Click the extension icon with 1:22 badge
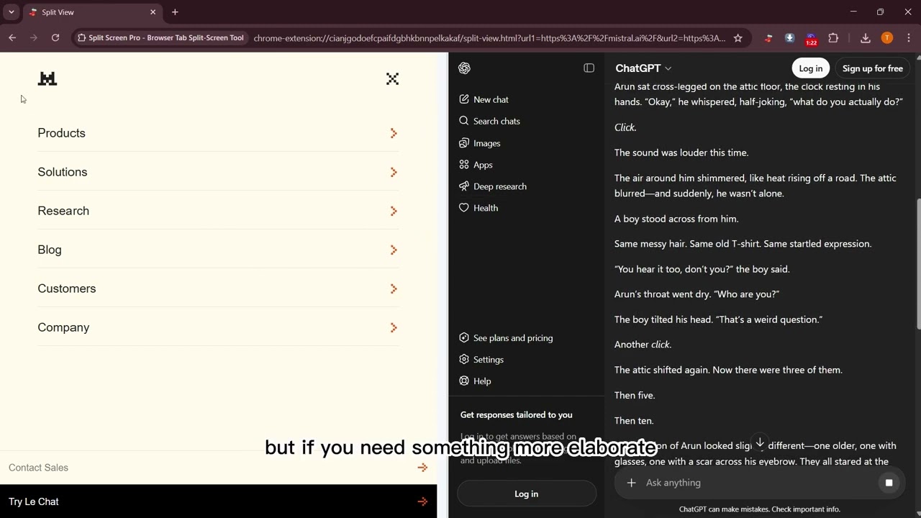 812,39
